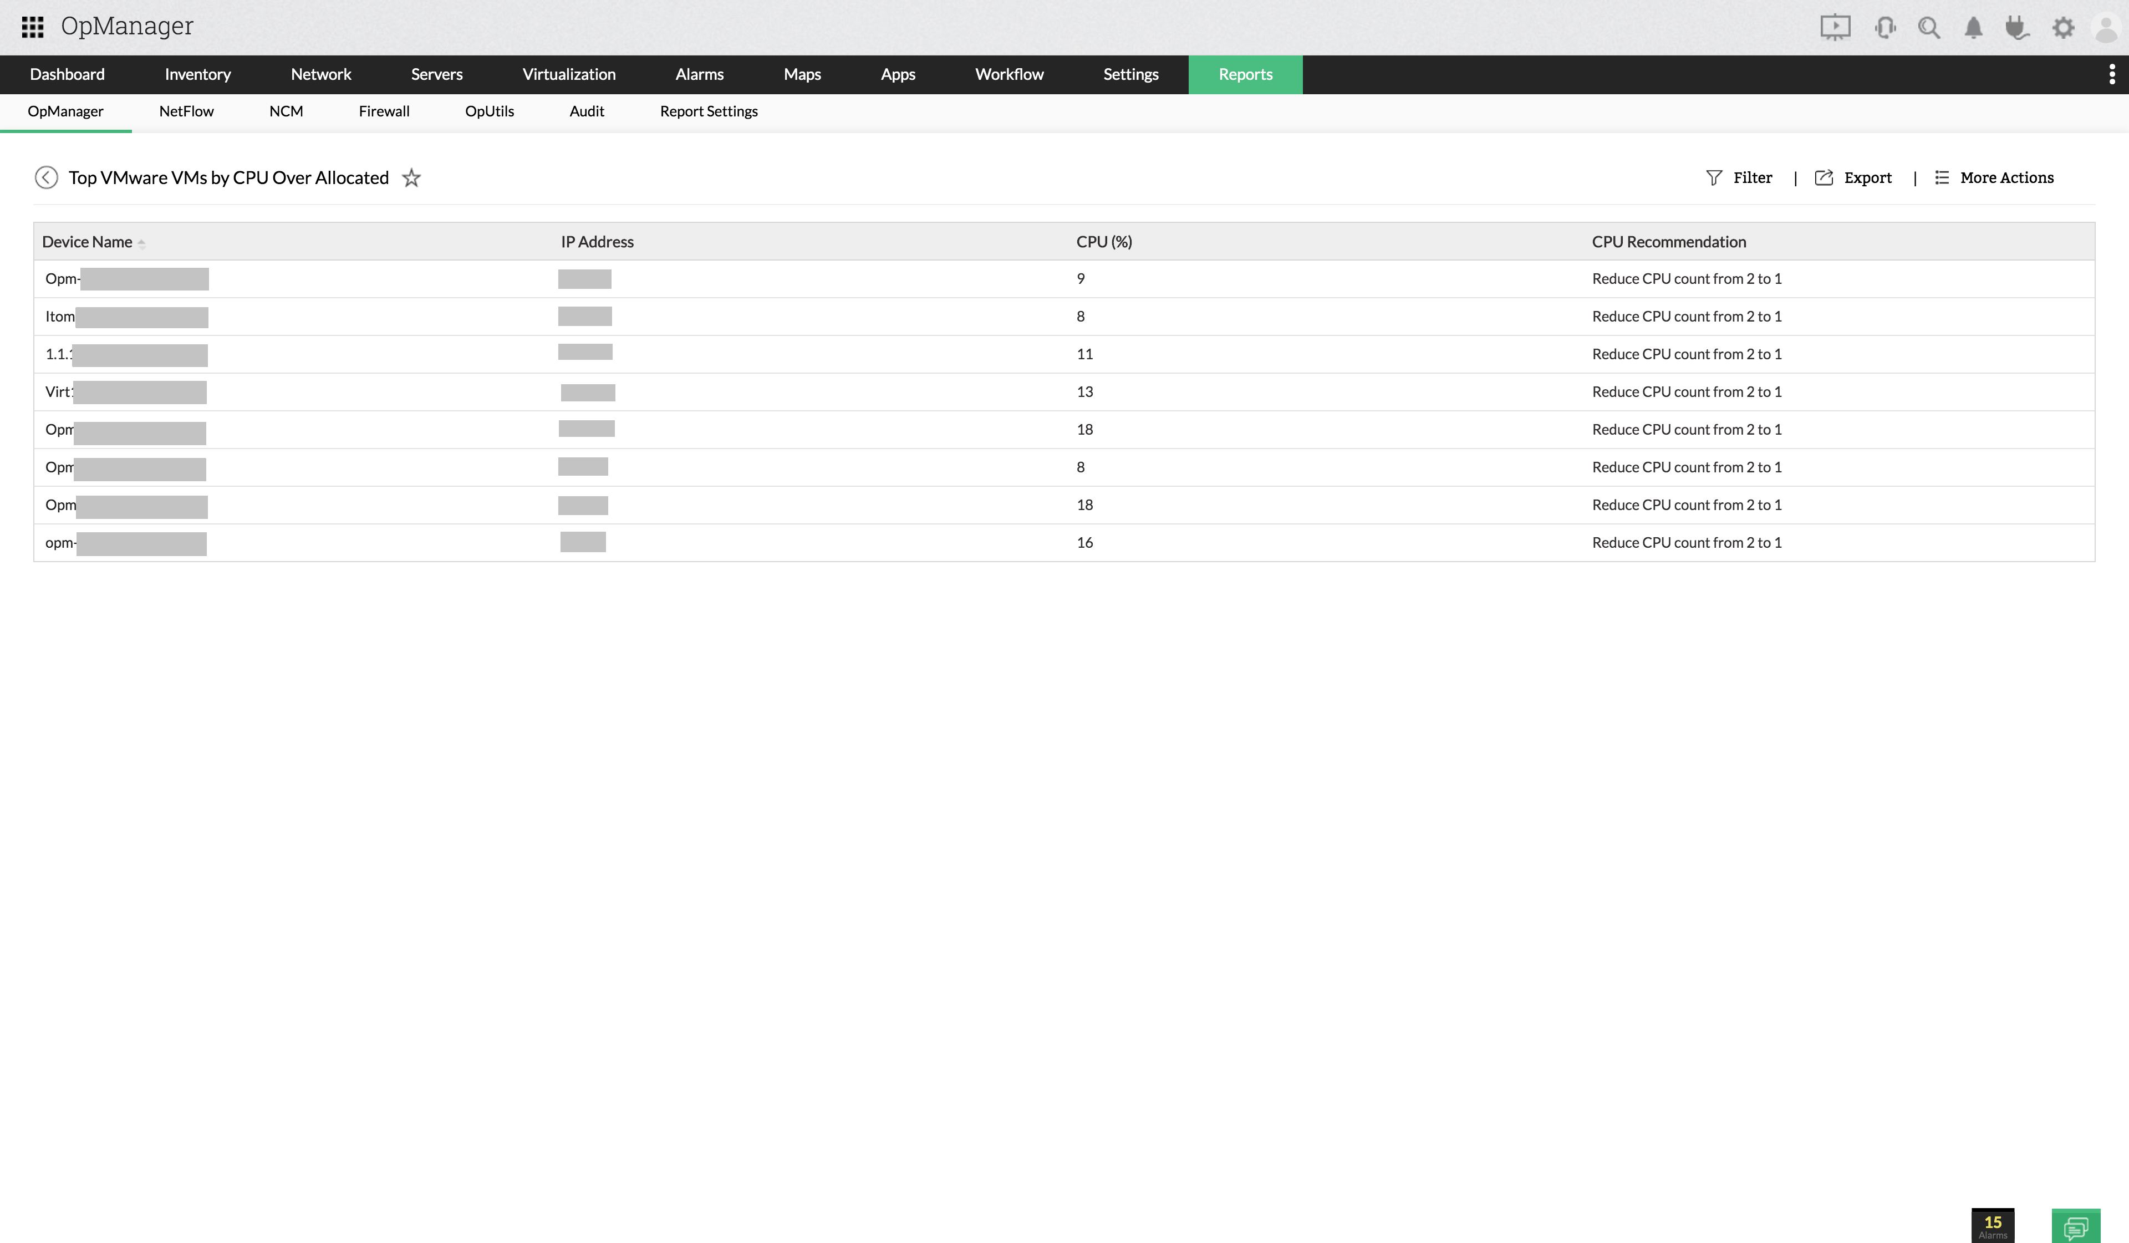Click the Filter button
Viewport: 2129px width, 1243px height.
(x=1740, y=177)
